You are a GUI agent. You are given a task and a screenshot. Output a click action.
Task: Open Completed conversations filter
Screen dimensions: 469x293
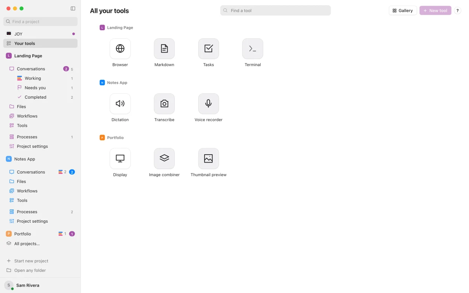(40, 97)
